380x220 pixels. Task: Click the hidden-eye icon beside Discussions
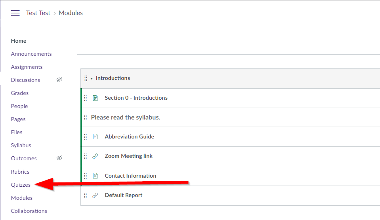[59, 80]
